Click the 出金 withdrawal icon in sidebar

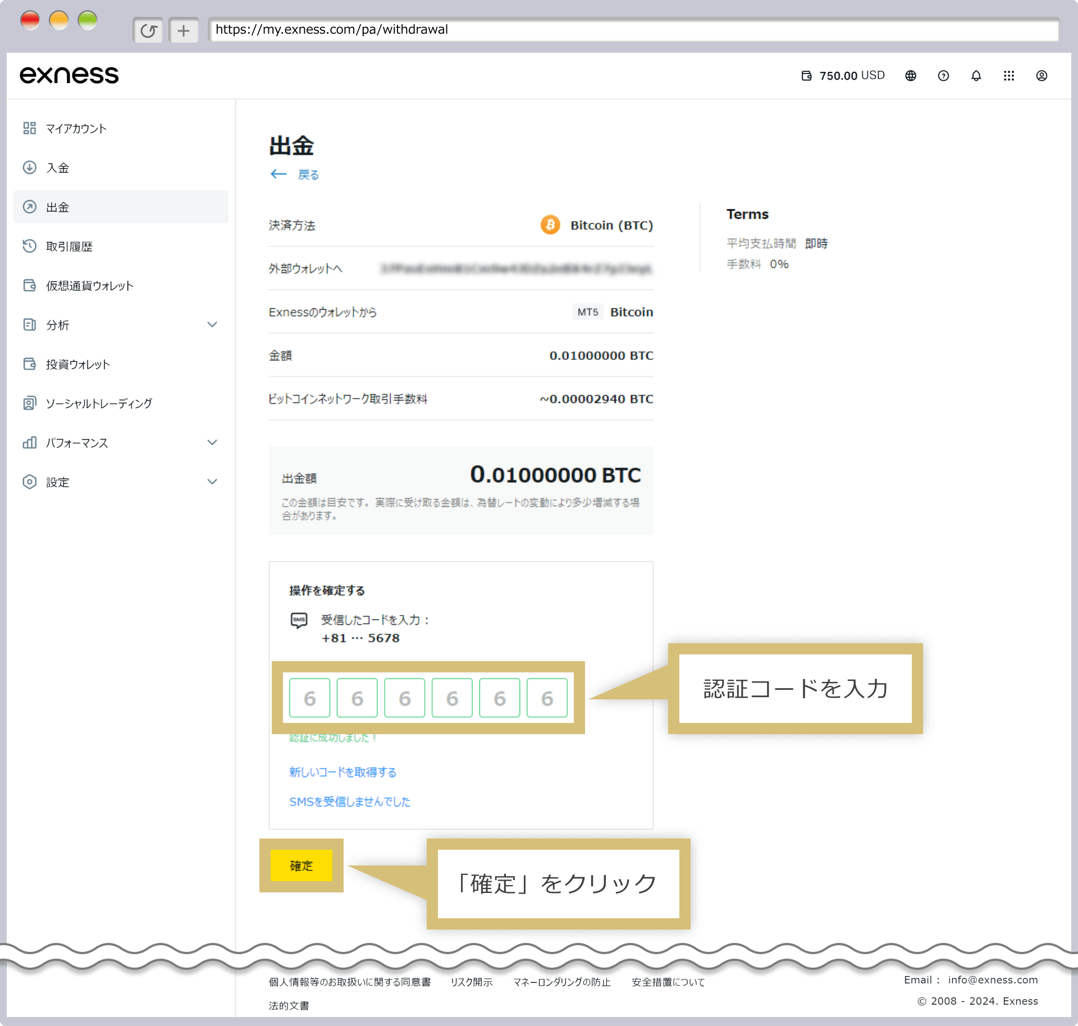point(30,207)
